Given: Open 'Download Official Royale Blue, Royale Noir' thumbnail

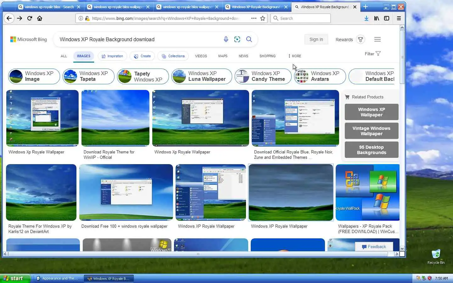Looking at the screenshot, I should click(x=295, y=118).
